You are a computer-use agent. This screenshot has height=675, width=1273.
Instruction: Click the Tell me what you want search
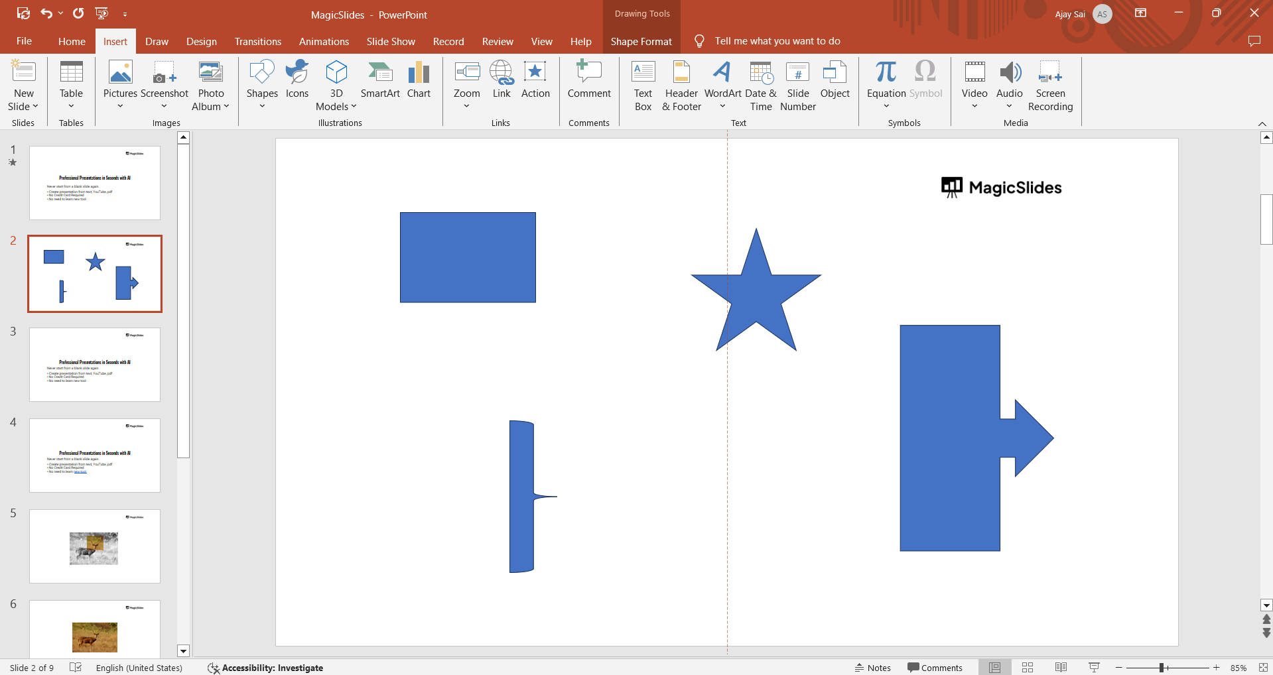(777, 41)
